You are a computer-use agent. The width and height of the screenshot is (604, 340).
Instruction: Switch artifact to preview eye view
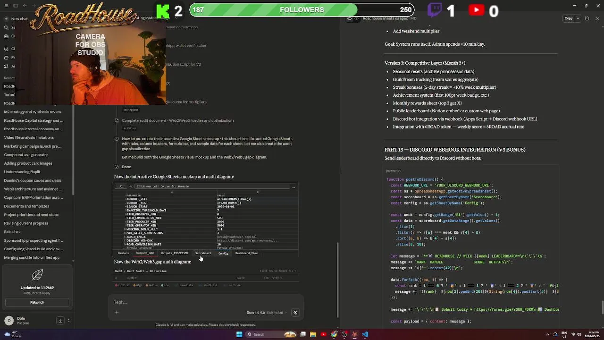tap(349, 18)
